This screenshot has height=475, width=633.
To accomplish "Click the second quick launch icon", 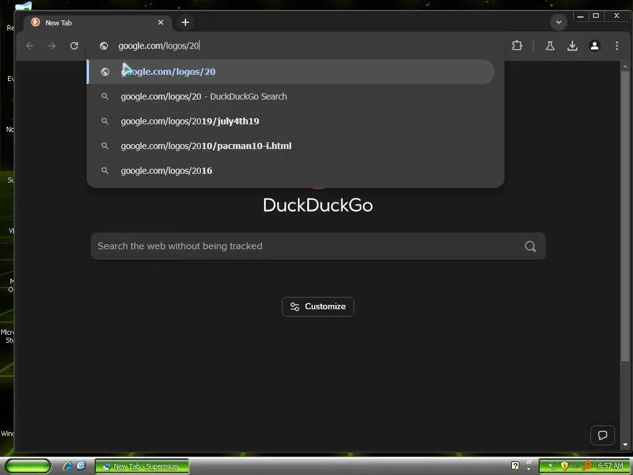I will pos(81,466).
